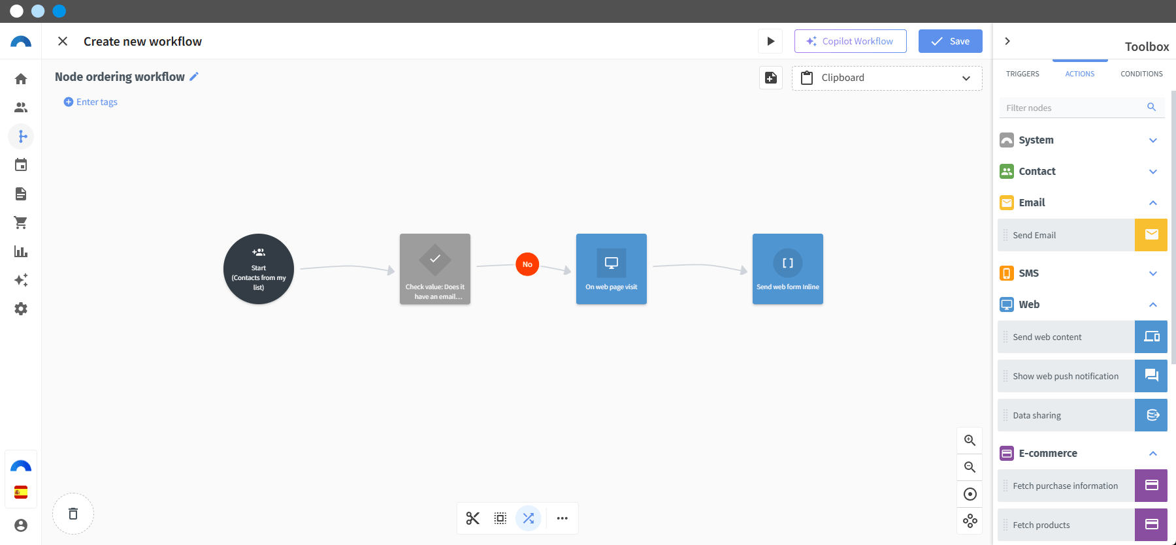Screen dimensions: 1176x545
Task: Select the Spanish flag language icon
Action: 21,492
